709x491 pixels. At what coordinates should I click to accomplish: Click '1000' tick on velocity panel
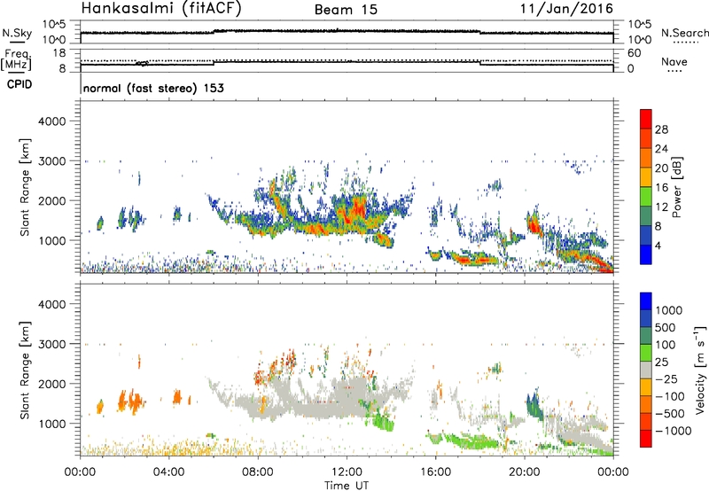[x=51, y=424]
